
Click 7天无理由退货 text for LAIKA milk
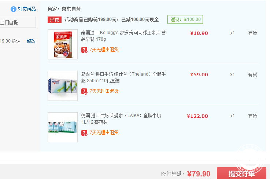[x=104, y=133]
